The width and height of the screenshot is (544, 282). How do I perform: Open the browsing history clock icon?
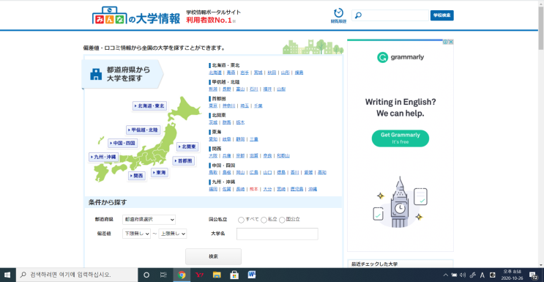[x=338, y=13]
